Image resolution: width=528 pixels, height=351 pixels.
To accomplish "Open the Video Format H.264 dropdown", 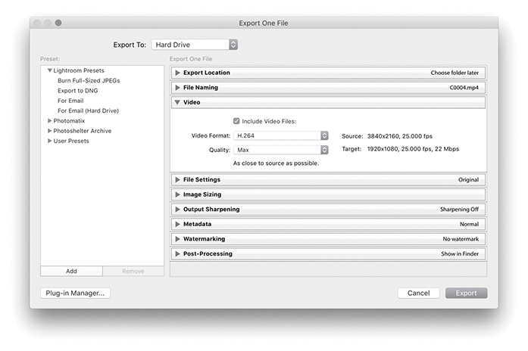I will tap(280, 135).
